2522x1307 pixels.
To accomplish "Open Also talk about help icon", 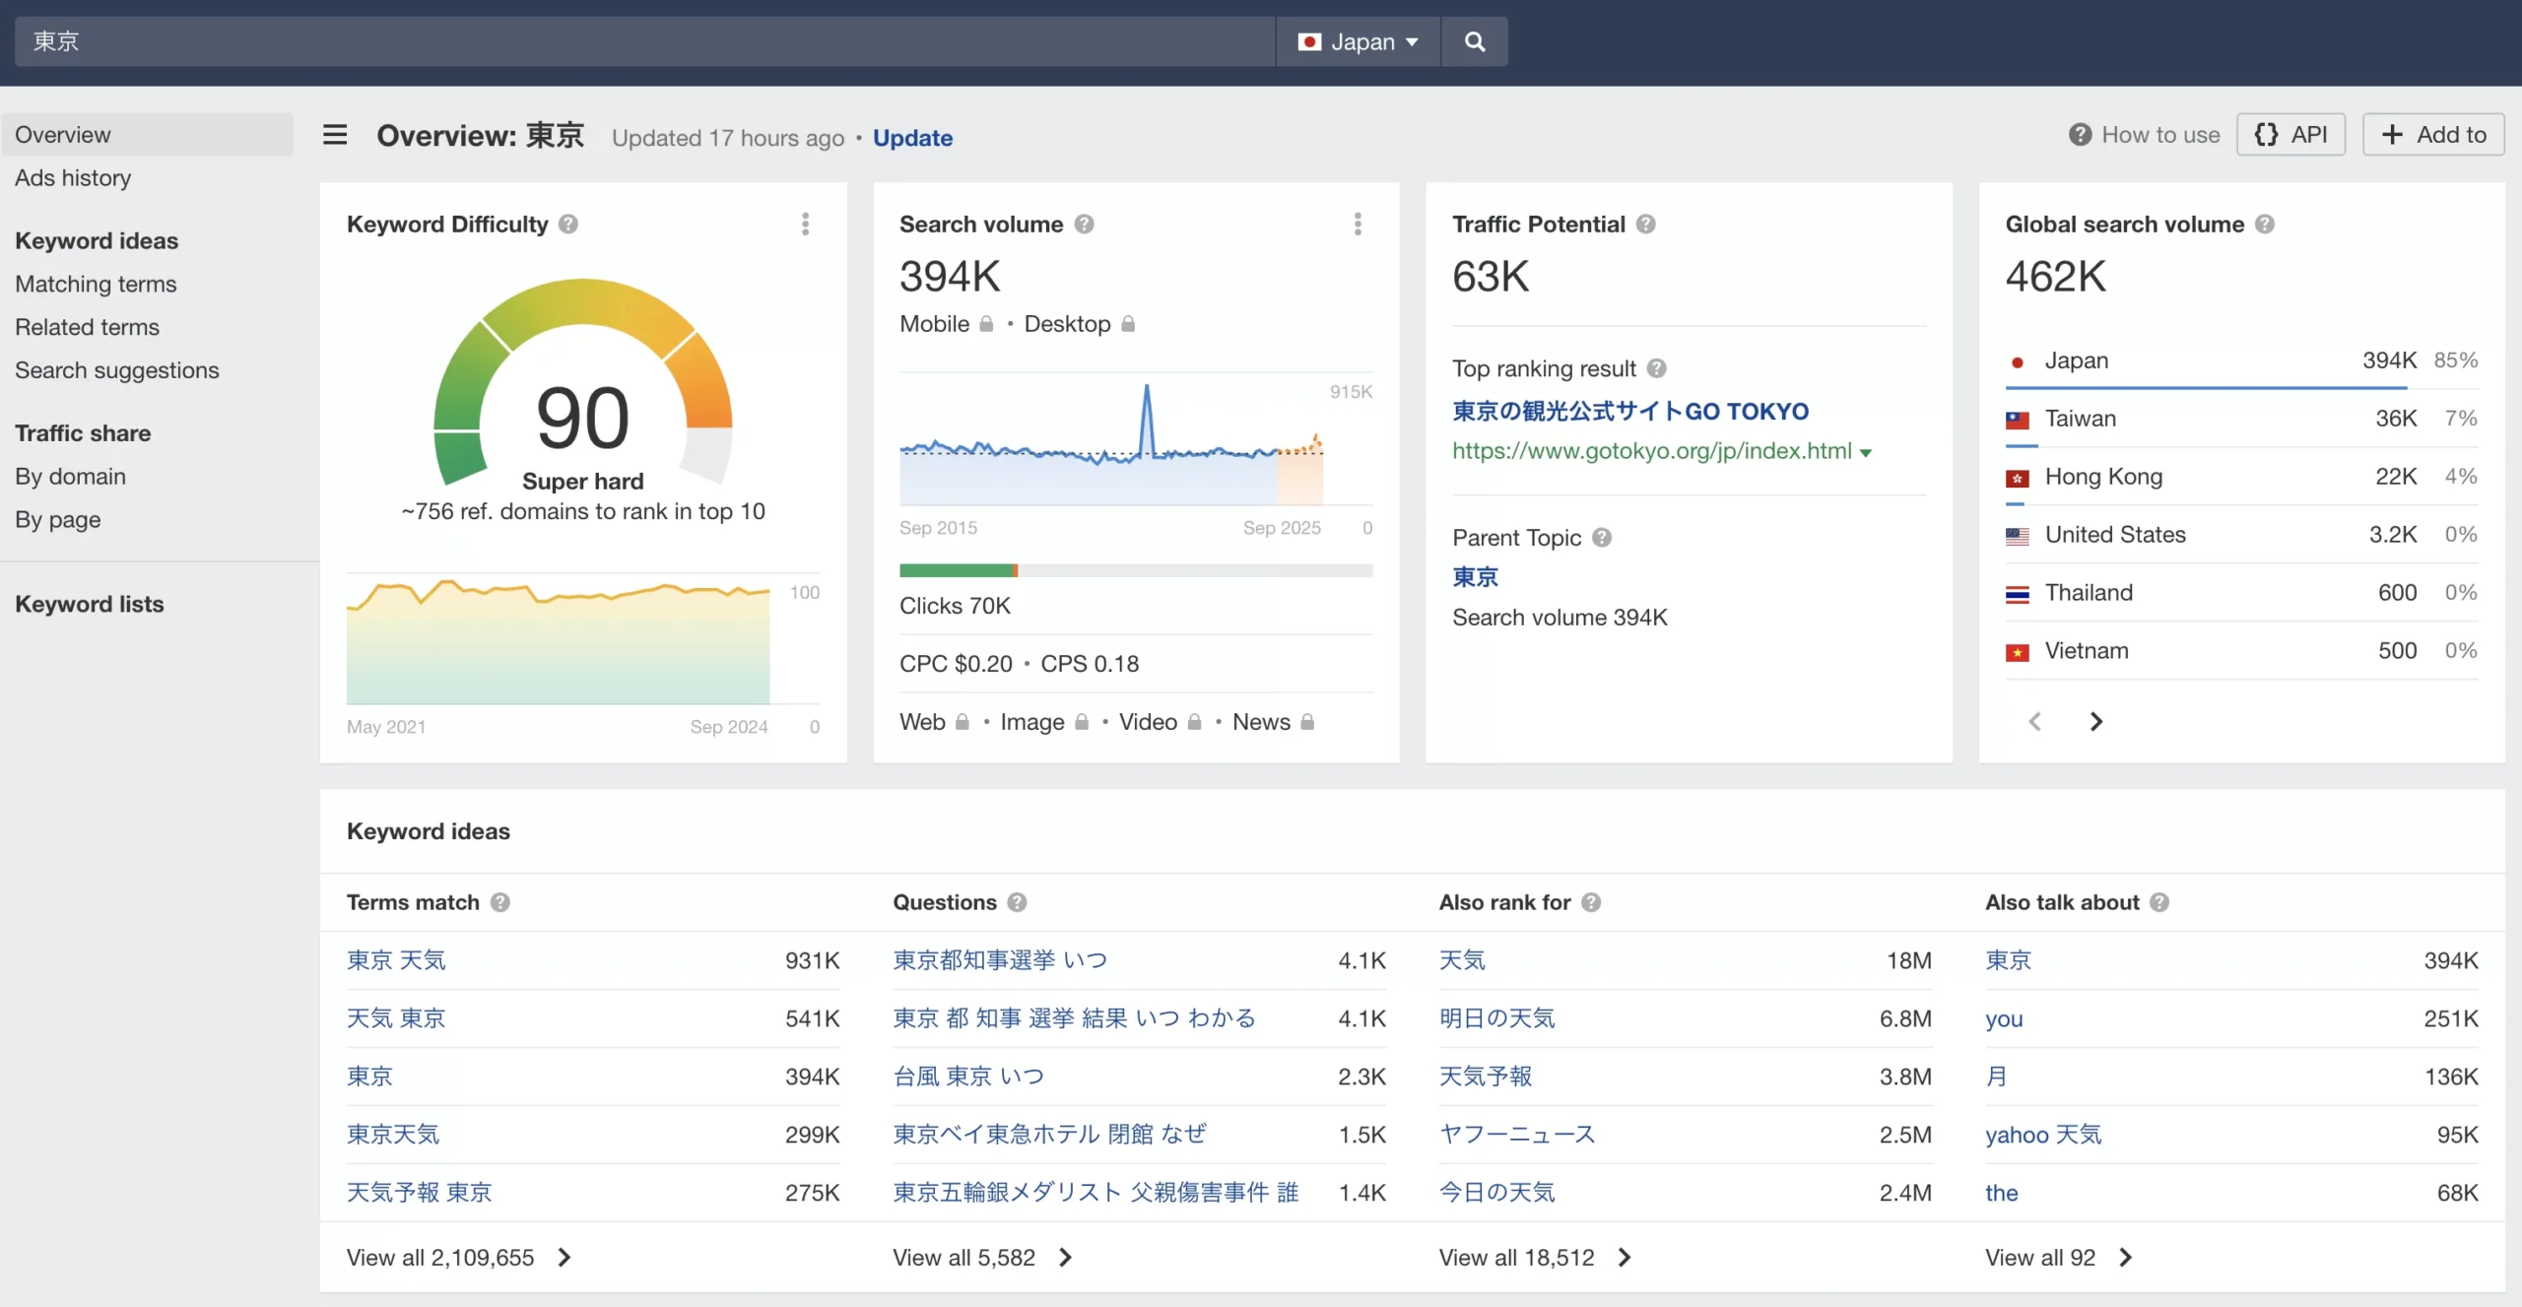I will click(x=2159, y=902).
